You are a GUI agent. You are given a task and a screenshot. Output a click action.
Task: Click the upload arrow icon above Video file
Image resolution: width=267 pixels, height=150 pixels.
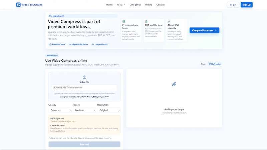click(84, 77)
